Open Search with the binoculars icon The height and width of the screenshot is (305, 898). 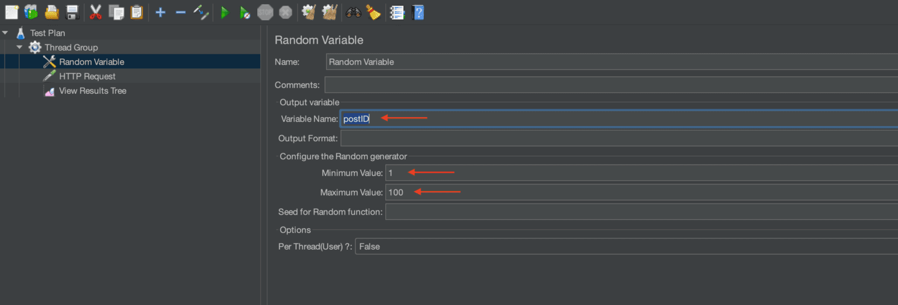tap(353, 12)
